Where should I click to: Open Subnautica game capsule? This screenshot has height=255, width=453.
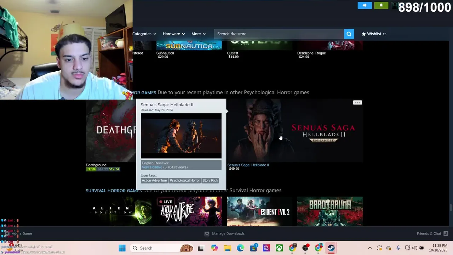(189, 46)
